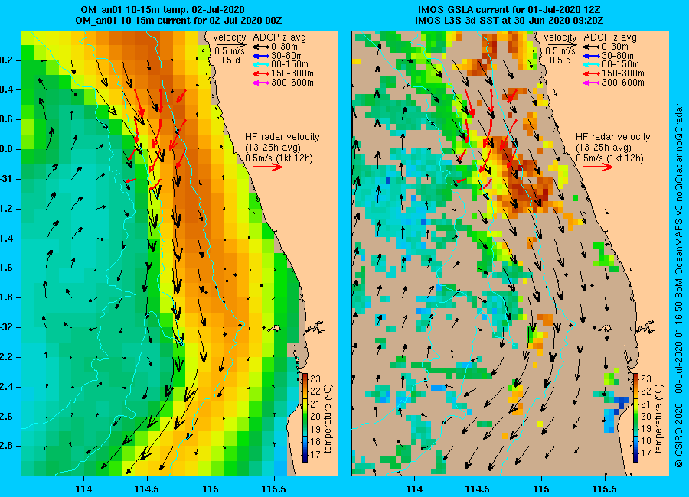Click the 'temperature (°C)' label on right map
This screenshot has width=689, height=497.
click(658, 419)
